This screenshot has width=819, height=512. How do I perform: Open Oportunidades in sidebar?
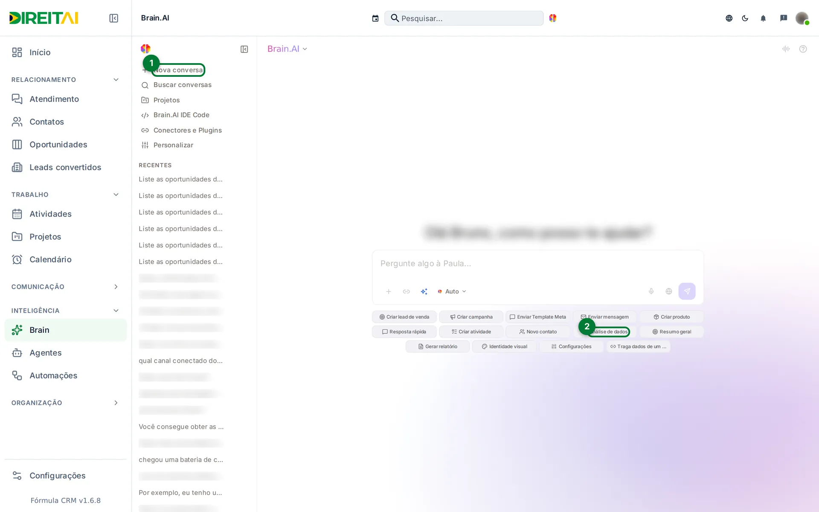click(66, 145)
